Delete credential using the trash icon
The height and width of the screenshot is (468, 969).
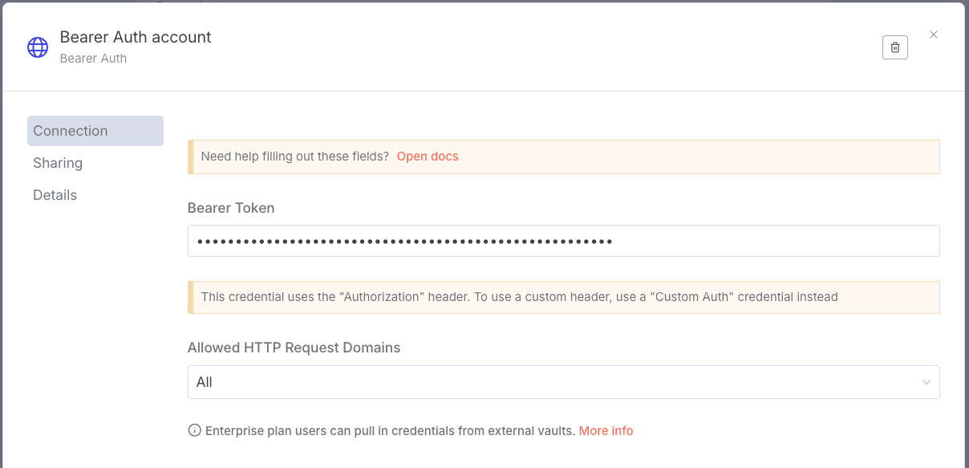tap(895, 47)
